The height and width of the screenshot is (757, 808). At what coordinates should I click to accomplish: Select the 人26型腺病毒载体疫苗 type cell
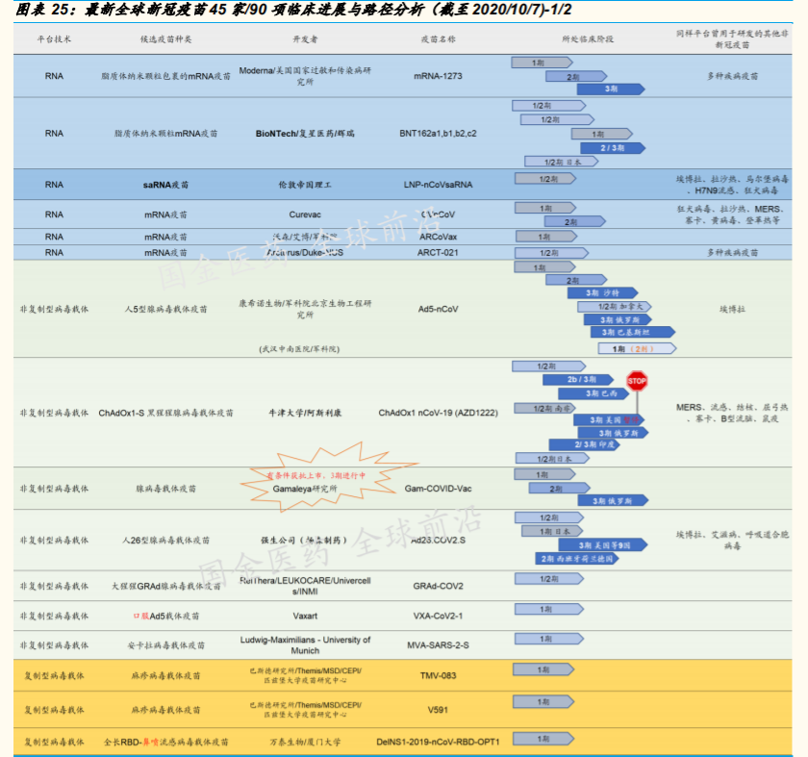[x=165, y=540]
